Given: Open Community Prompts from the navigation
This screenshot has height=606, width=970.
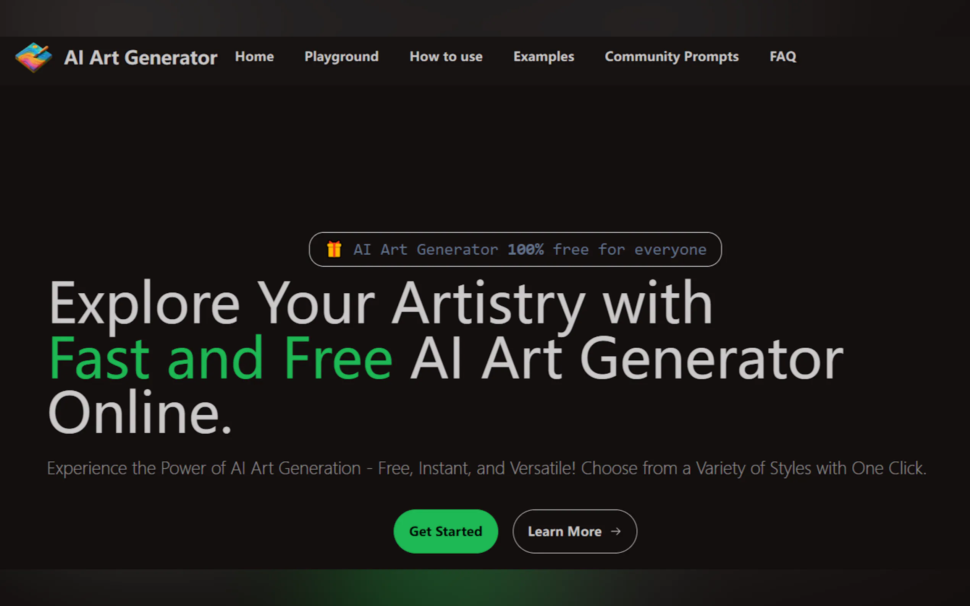Looking at the screenshot, I should (x=672, y=57).
